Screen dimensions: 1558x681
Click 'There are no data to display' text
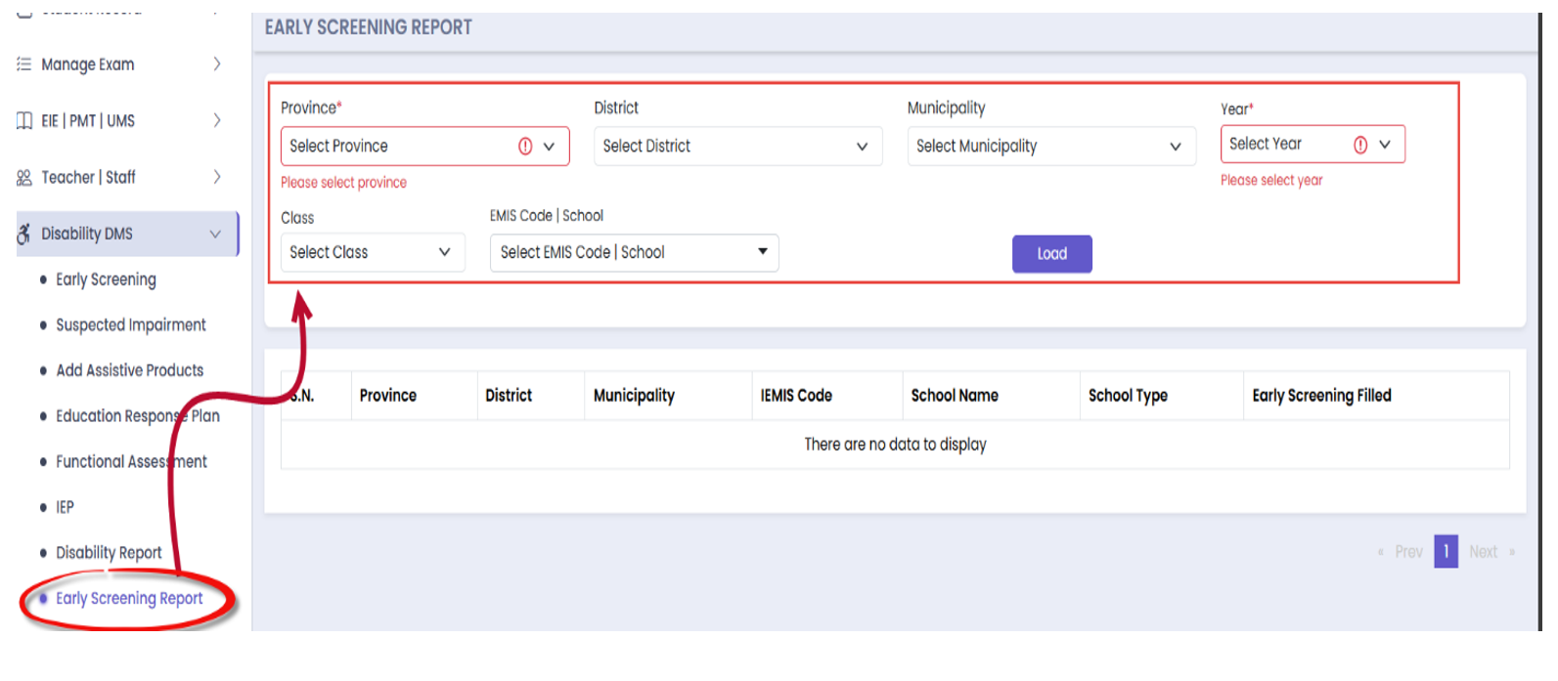click(x=895, y=445)
